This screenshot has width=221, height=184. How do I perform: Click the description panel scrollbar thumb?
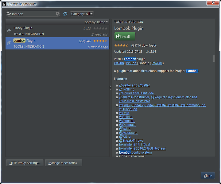[214, 58]
